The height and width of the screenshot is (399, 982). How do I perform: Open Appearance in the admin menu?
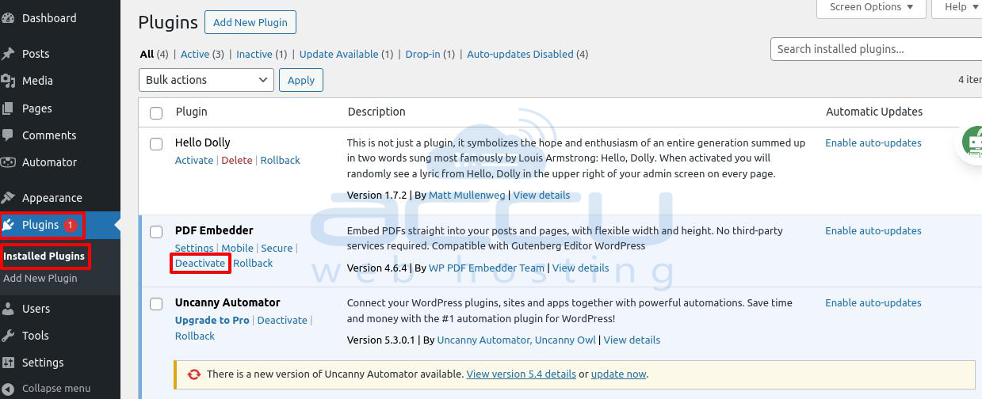[x=52, y=198]
